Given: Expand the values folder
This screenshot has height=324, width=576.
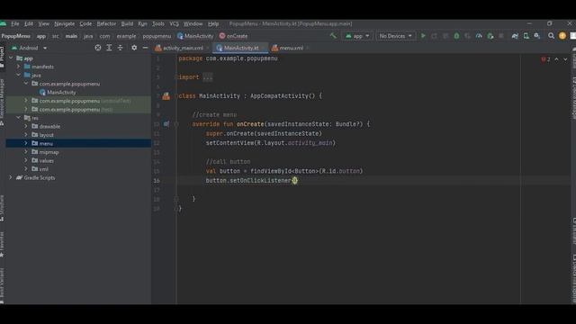Looking at the screenshot, I should [x=26, y=160].
